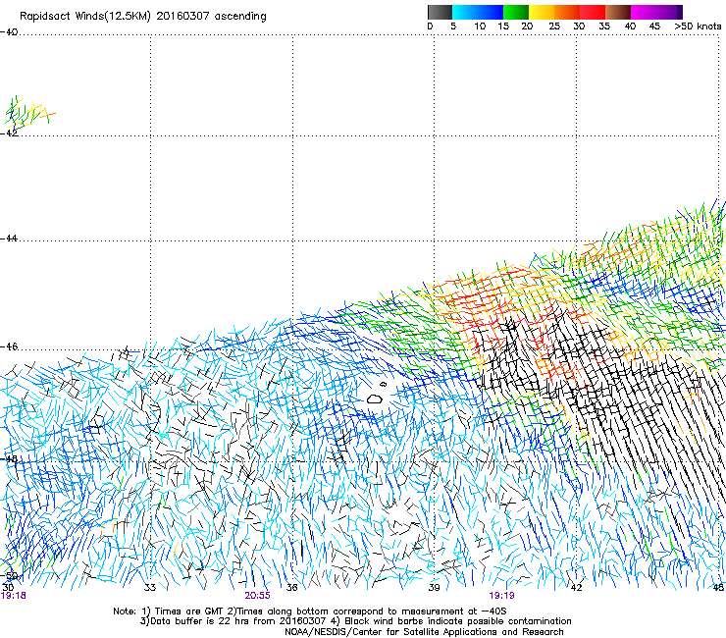The image size is (726, 638).
Task: Click the purple 45-50 knots legend segment
Action: (x=668, y=12)
